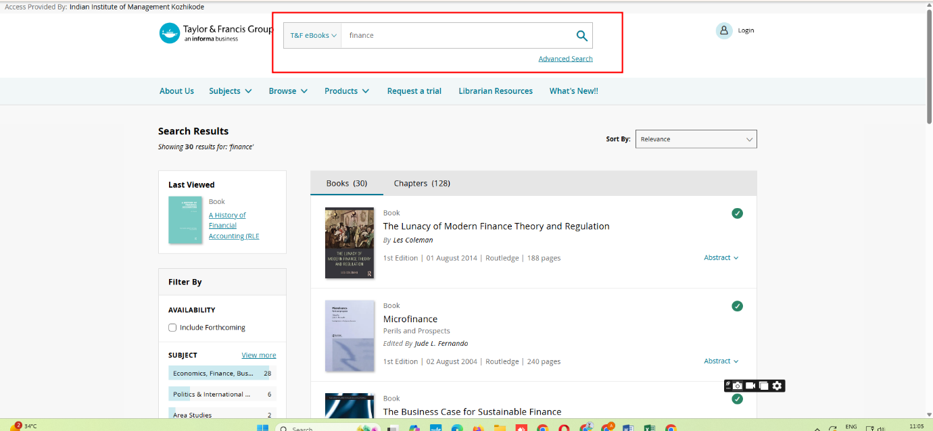The width and height of the screenshot is (933, 431).
Task: Click the magnifying glass search icon
Action: point(581,36)
